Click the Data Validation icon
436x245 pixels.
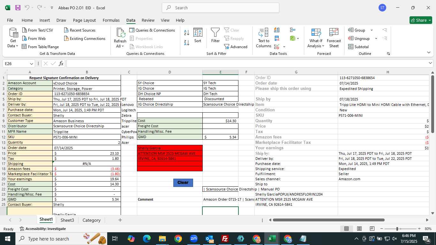click(x=276, y=47)
